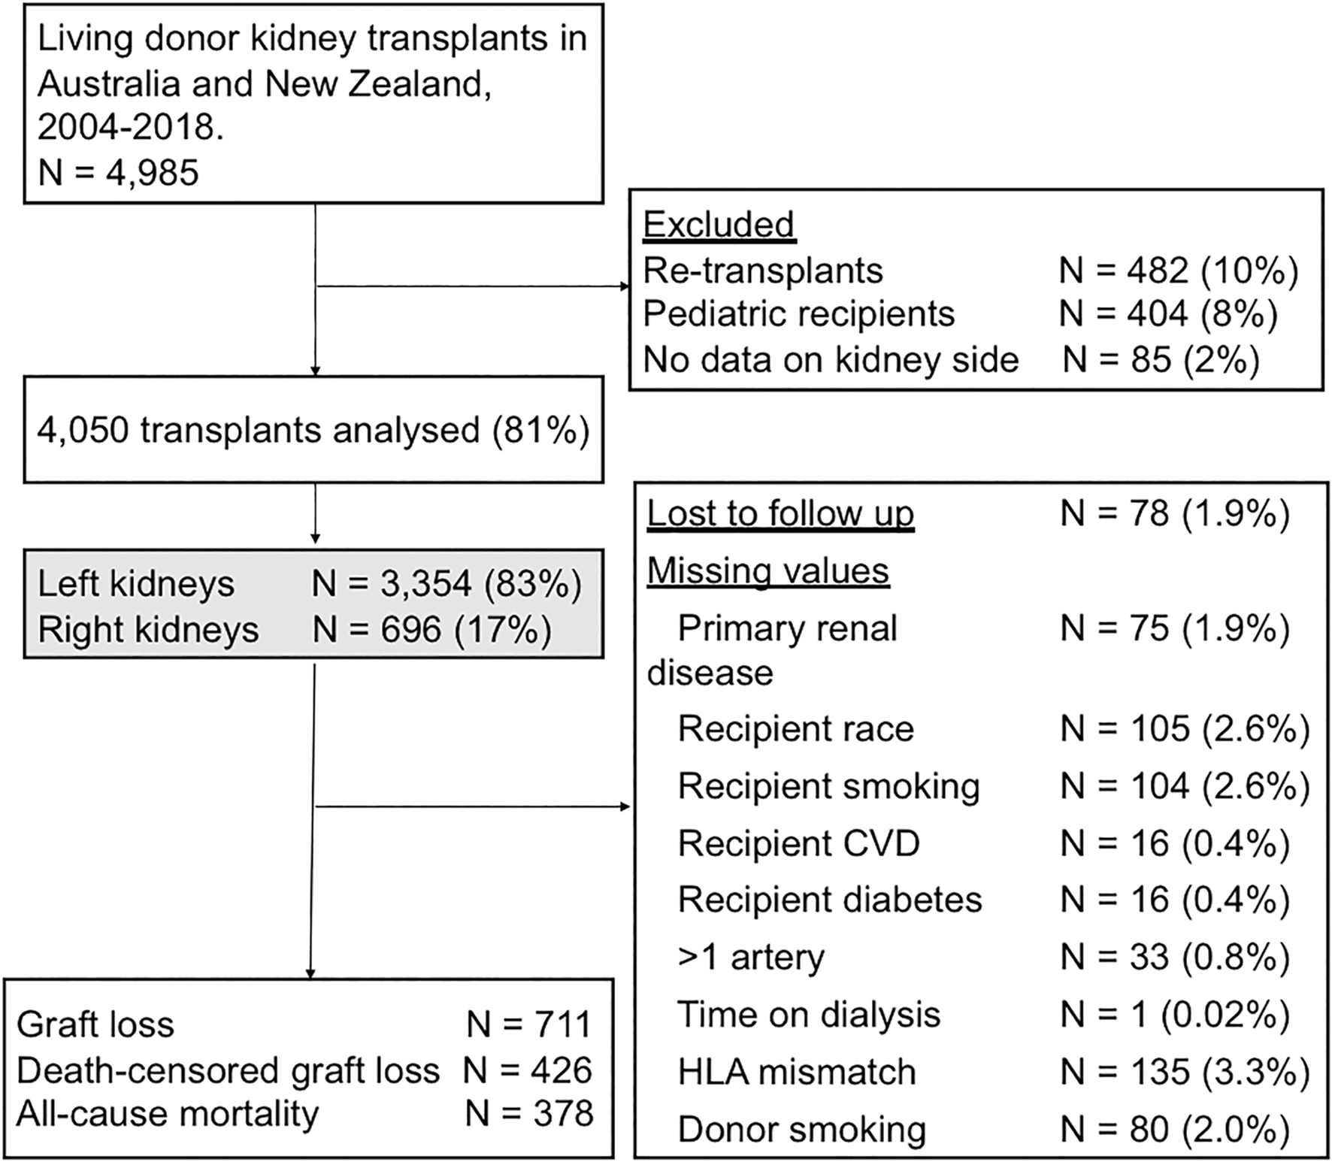Screen dimensions: 1332x1162
Task: Click the 'Left kidneys' row in shaded box
Action: coord(310,584)
